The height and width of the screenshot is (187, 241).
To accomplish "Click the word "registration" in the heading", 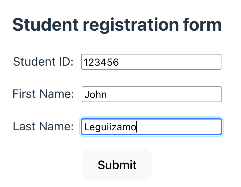I will pos(131,25).
